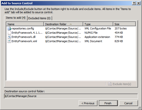The image size is (142, 110).
Task: Click the question mark help button
Action: pyautogui.click(x=134, y=3)
